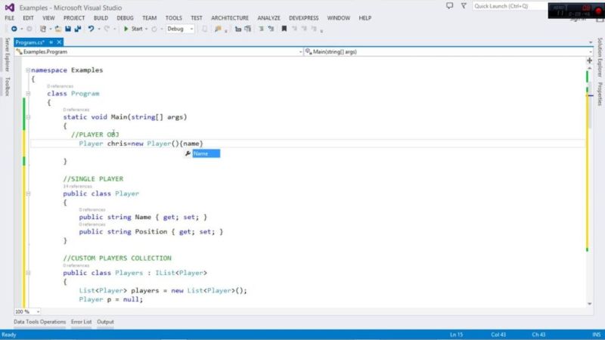Click the Output tab
The height and width of the screenshot is (340, 605).
pos(105,322)
